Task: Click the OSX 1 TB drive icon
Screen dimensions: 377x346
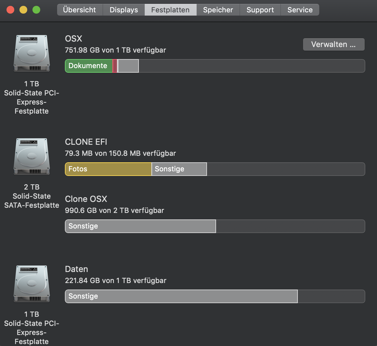Action: pos(31,53)
